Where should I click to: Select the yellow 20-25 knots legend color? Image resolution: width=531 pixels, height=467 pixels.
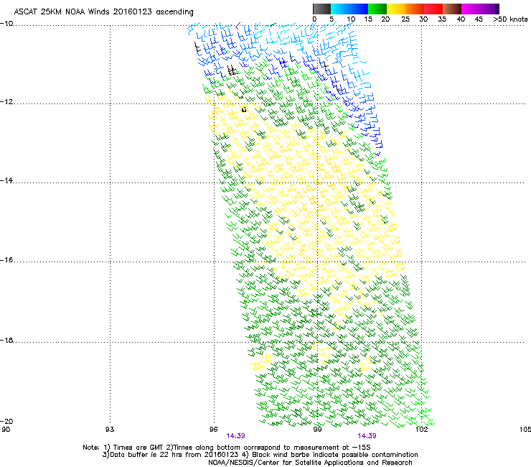pos(396,9)
